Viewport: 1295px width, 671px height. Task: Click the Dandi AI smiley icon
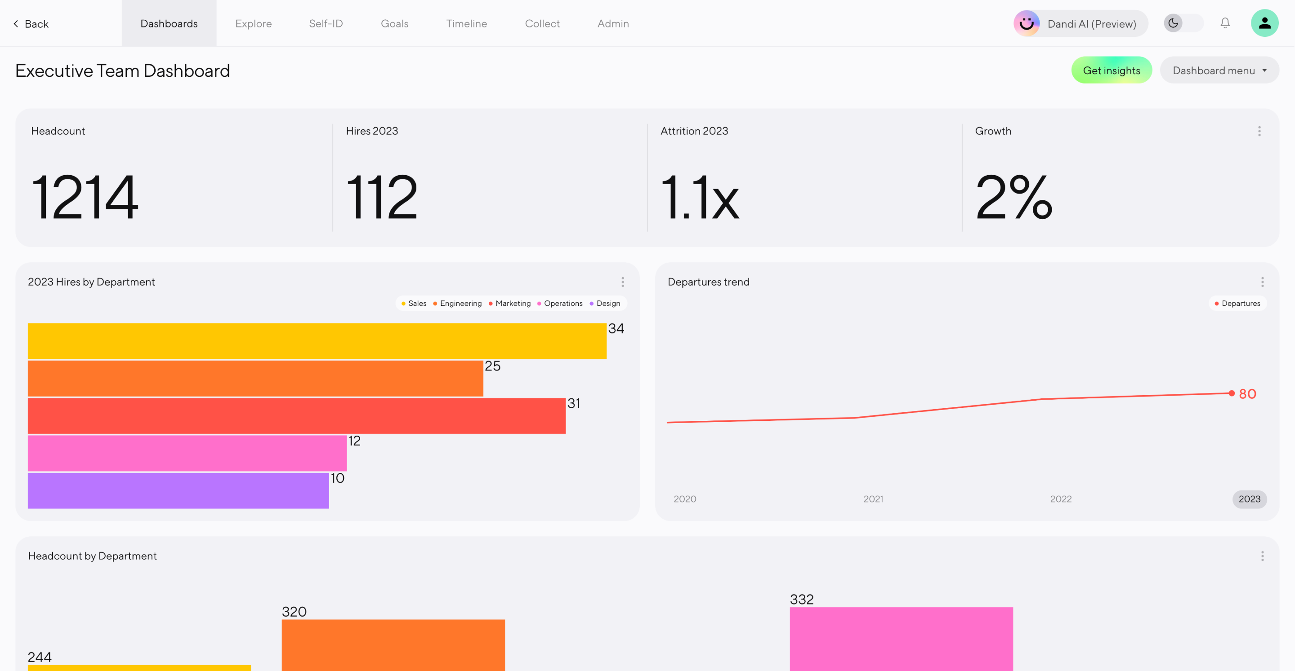point(1027,23)
